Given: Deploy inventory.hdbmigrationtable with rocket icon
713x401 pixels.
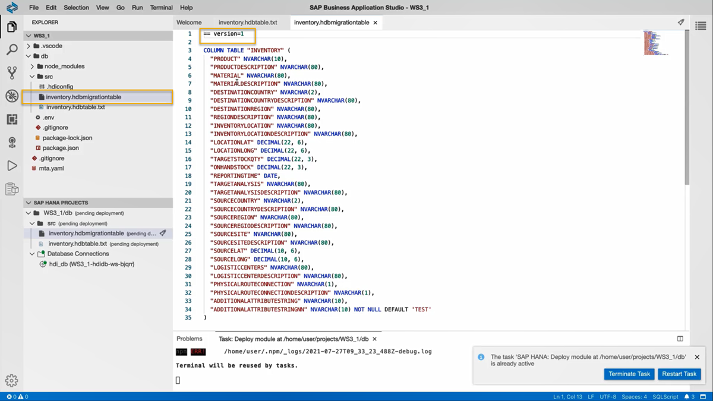Looking at the screenshot, I should [163, 233].
